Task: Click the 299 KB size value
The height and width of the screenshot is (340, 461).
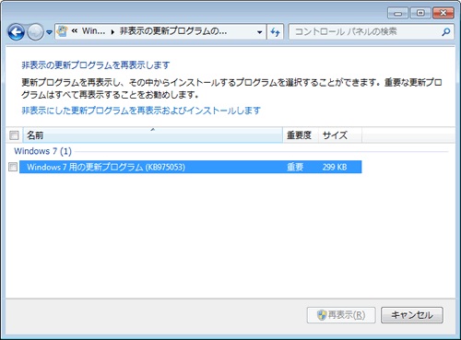Action: click(335, 167)
